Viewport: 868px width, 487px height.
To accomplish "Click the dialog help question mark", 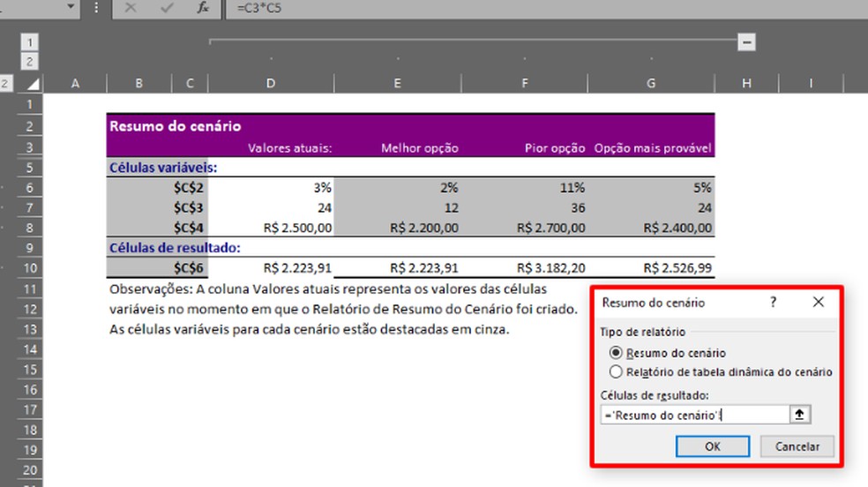I will click(x=773, y=302).
